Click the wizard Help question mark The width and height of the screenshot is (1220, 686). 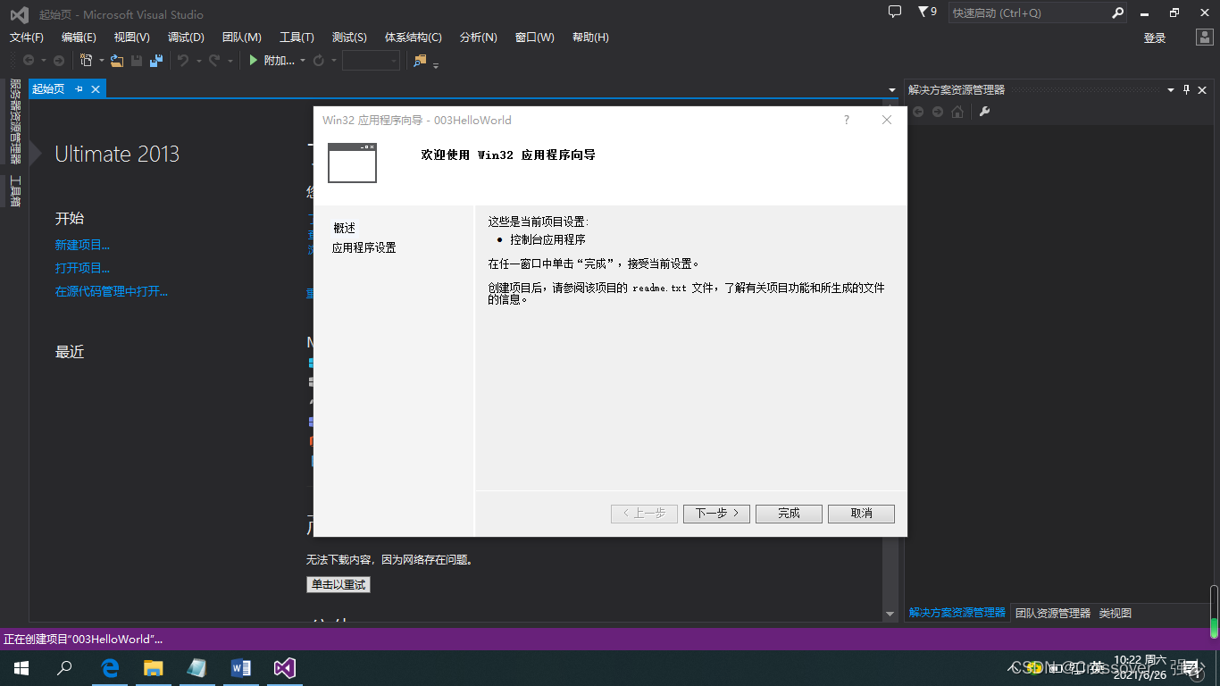(x=847, y=120)
